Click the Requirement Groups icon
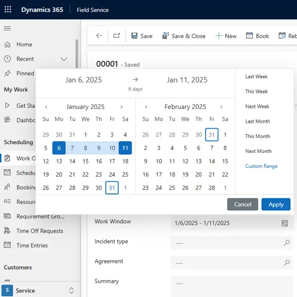The image size is (297, 297). pyautogui.click(x=7, y=216)
